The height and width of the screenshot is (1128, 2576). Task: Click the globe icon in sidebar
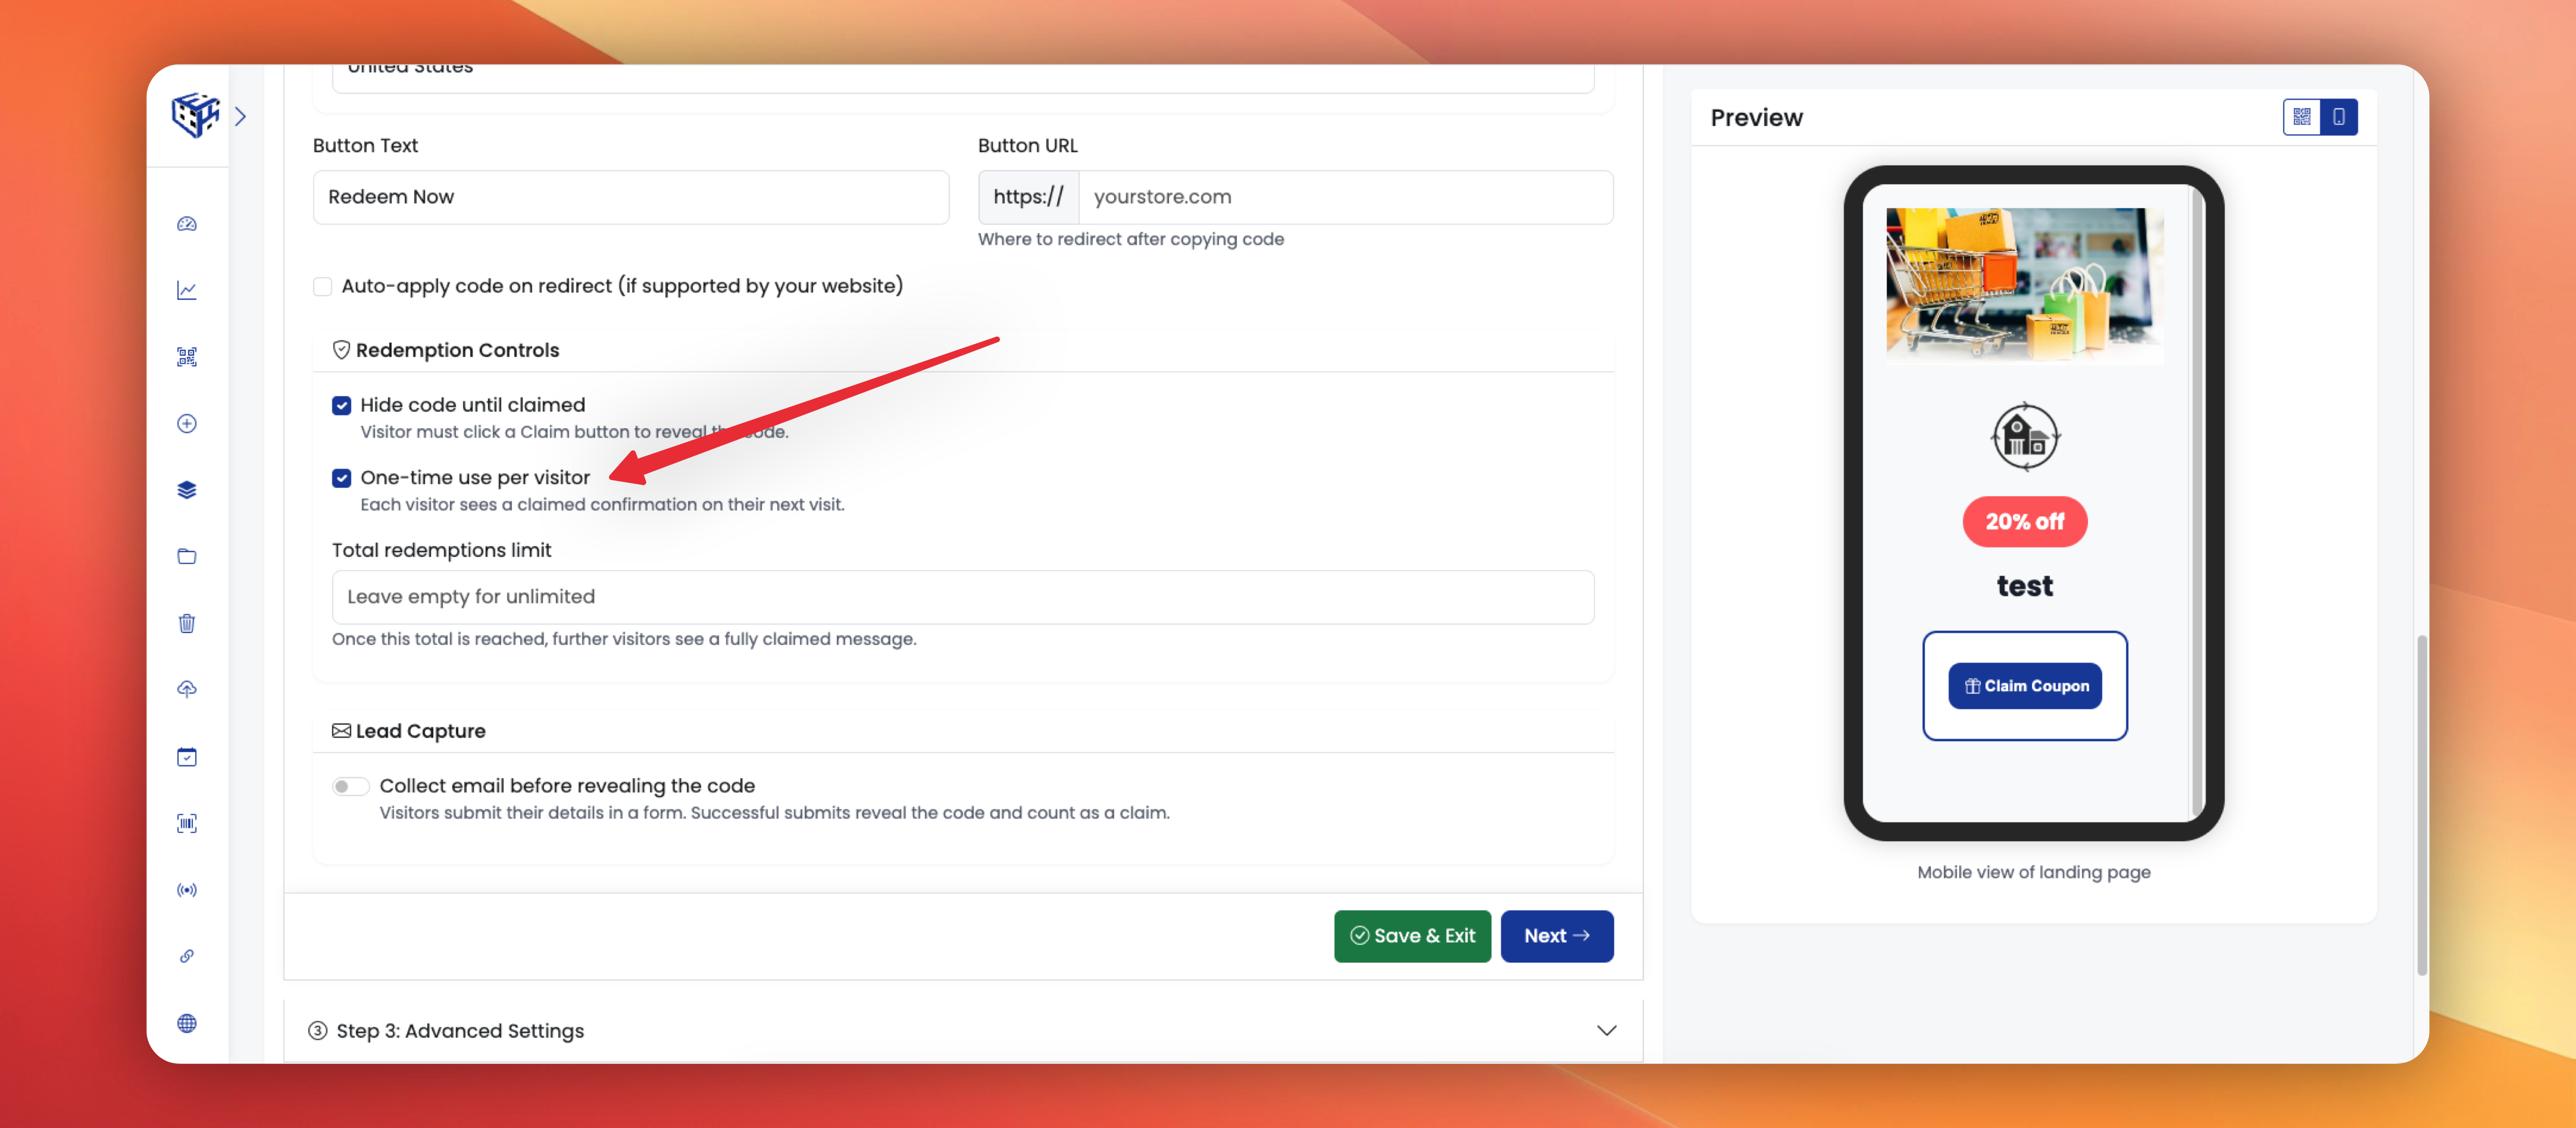point(187,1023)
